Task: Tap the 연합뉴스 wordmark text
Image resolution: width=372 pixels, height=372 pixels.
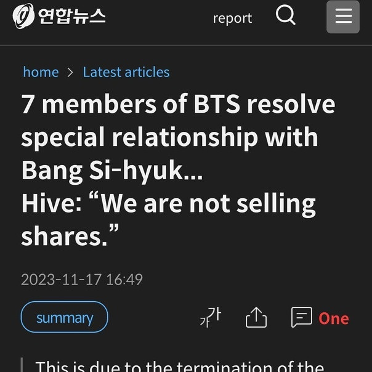Action: pos(71,16)
